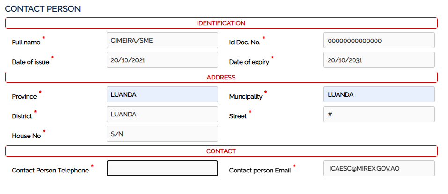Screen dimensions: 448x194
Task: Click the District input field
Action: [x=162, y=114]
